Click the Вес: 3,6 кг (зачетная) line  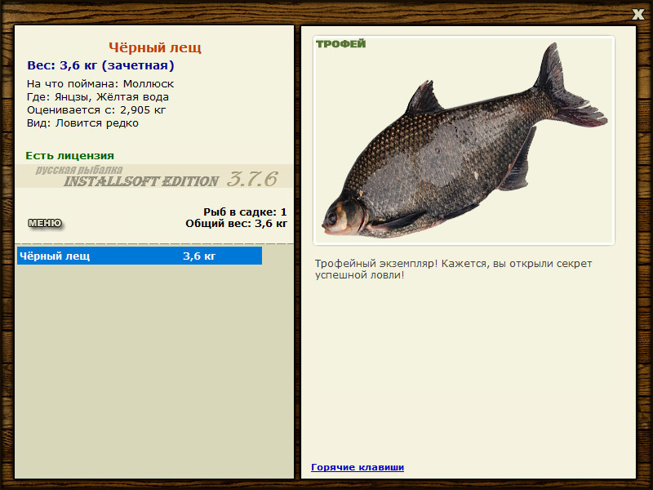point(100,65)
